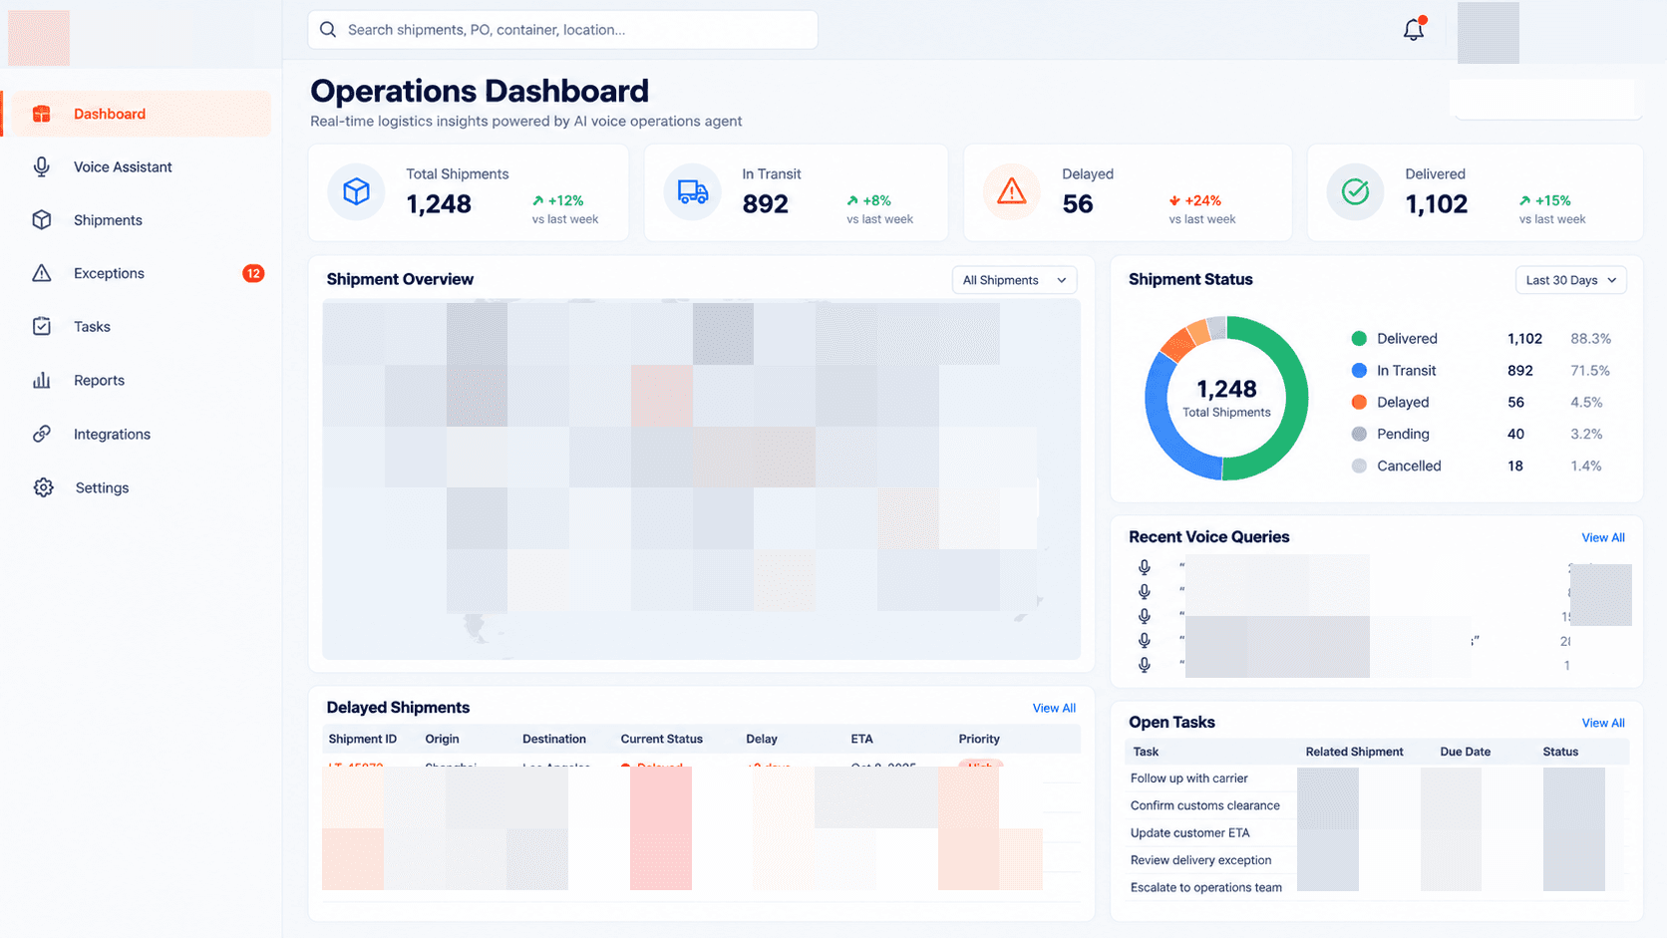Click the Priority column header
Screen dimensions: 1667x938
tap(979, 739)
